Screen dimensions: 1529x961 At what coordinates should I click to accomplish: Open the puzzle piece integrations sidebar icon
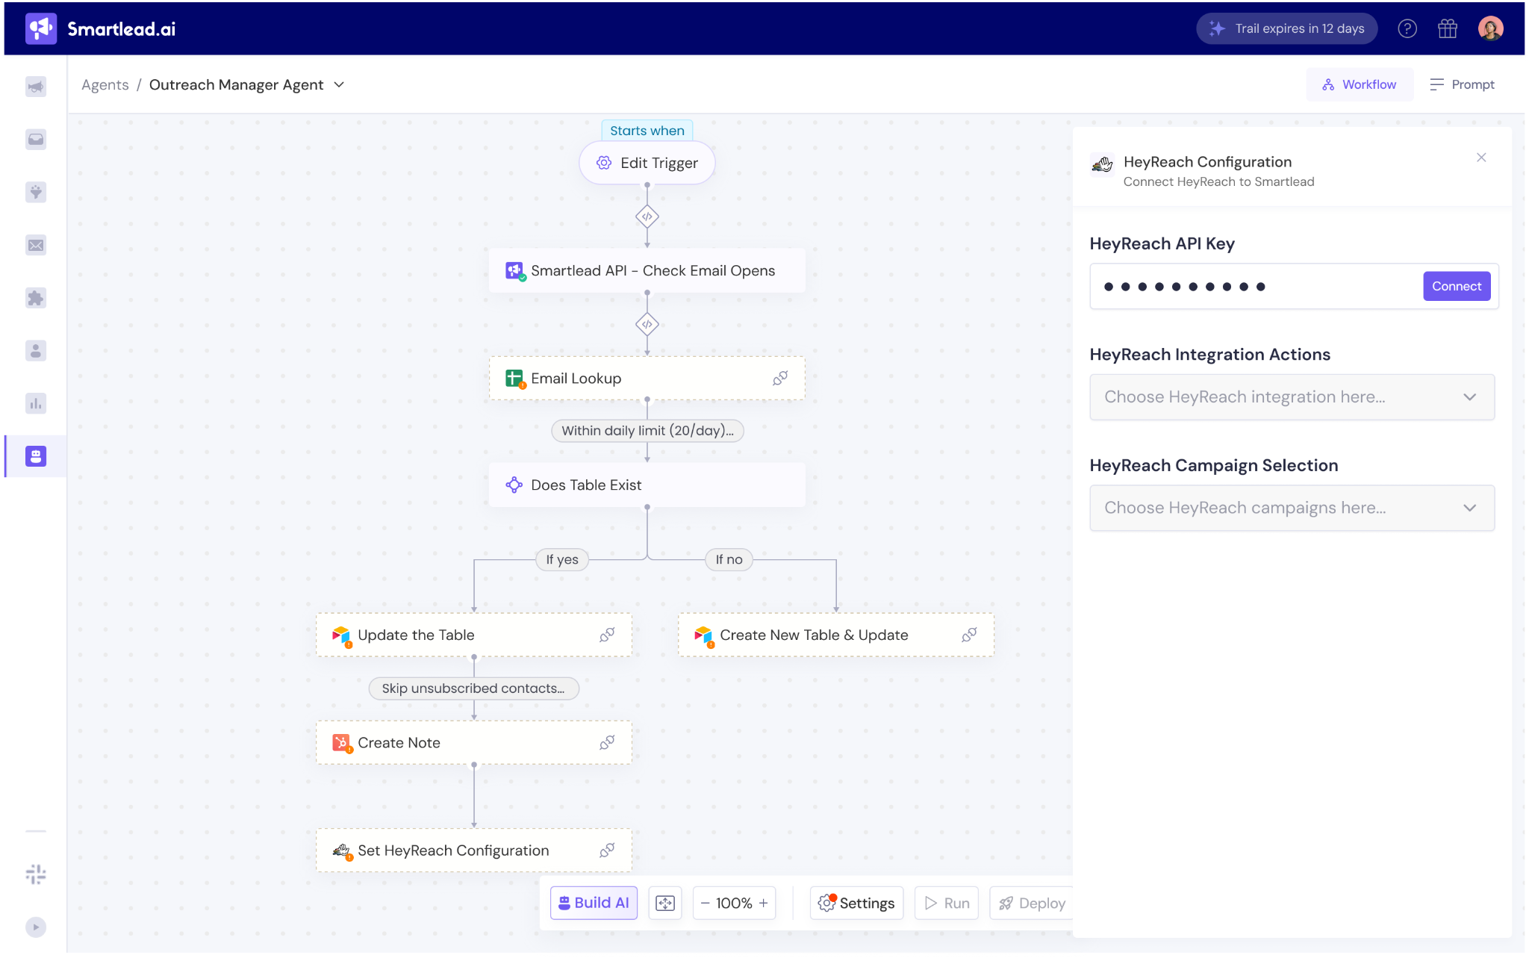[36, 298]
